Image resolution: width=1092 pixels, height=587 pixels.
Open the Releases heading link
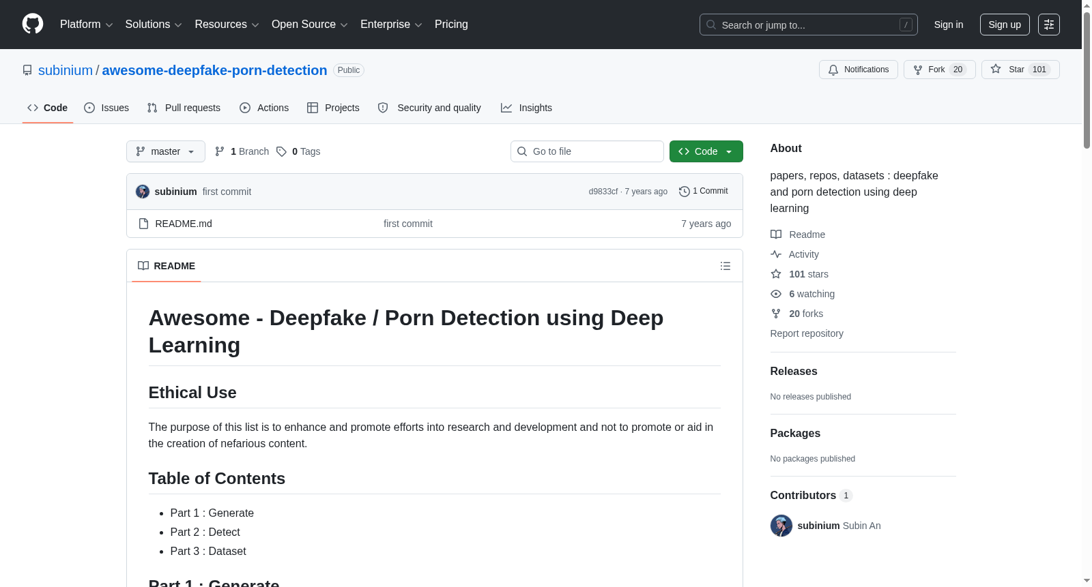pyautogui.click(x=794, y=372)
